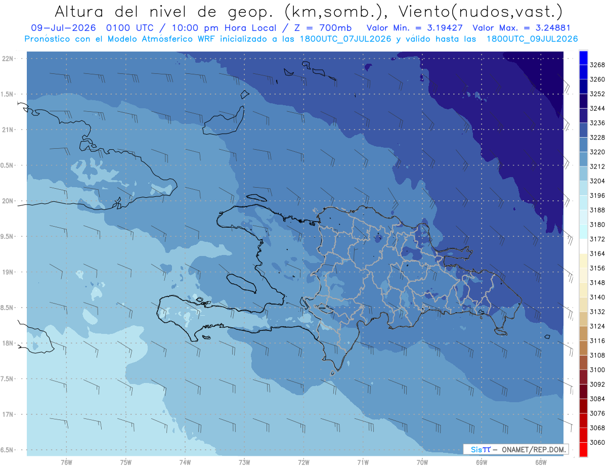The height and width of the screenshot is (469, 607).
Task: Click the colorbar value '3172'
Action: pyautogui.click(x=597, y=239)
